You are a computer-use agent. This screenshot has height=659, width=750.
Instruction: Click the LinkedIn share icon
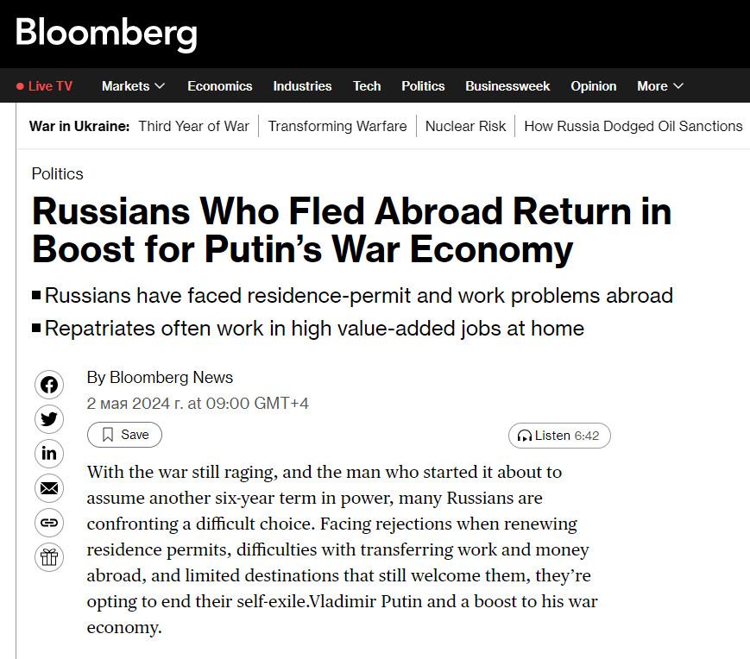49,454
